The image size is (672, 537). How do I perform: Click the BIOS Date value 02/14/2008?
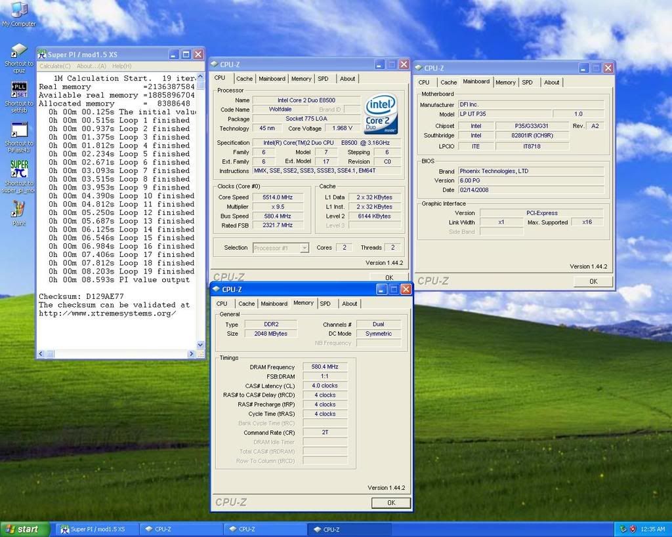coord(530,189)
